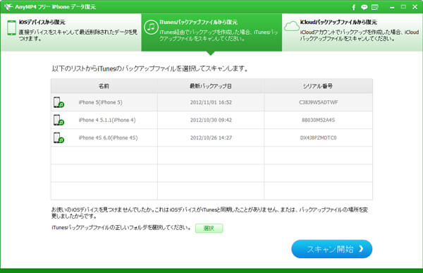Click the register window icon in title bar
Viewport: 423px width, 273px height.
click(x=375, y=7)
